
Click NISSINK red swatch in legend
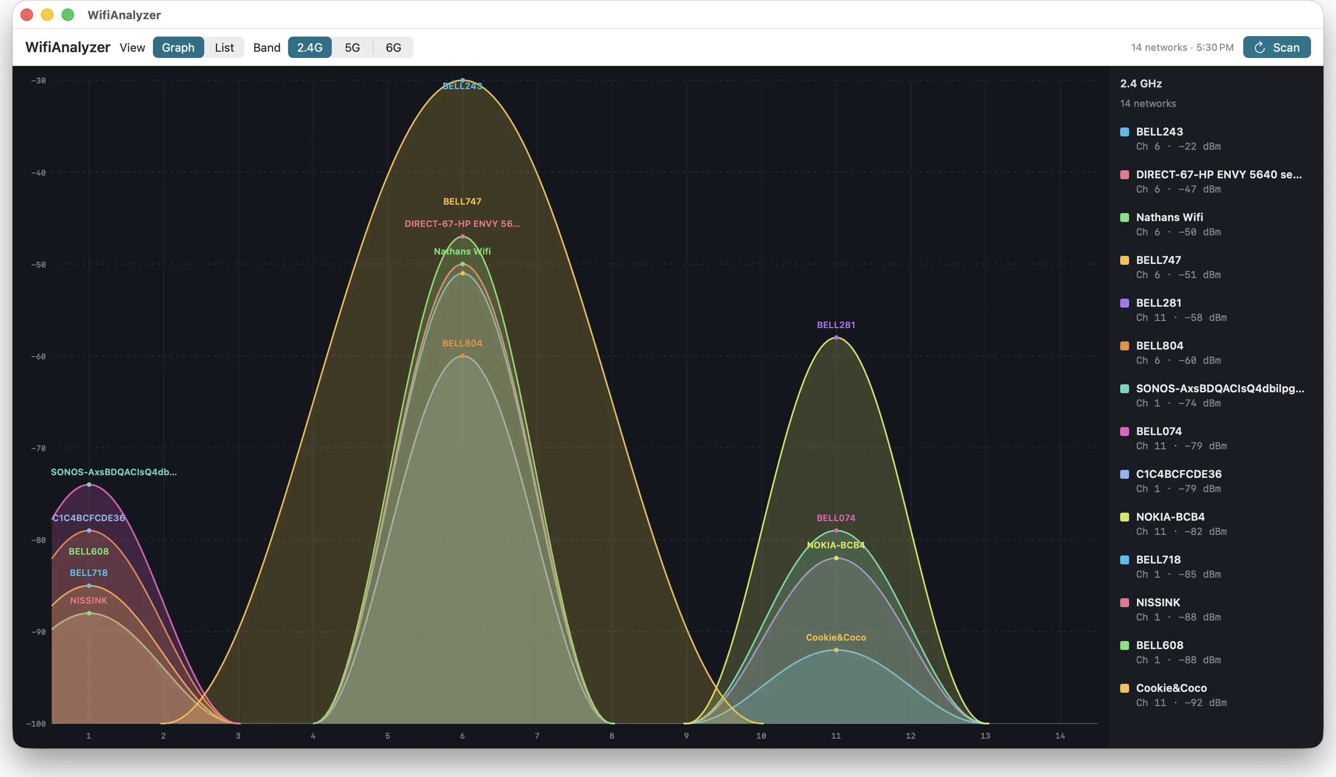(1124, 602)
